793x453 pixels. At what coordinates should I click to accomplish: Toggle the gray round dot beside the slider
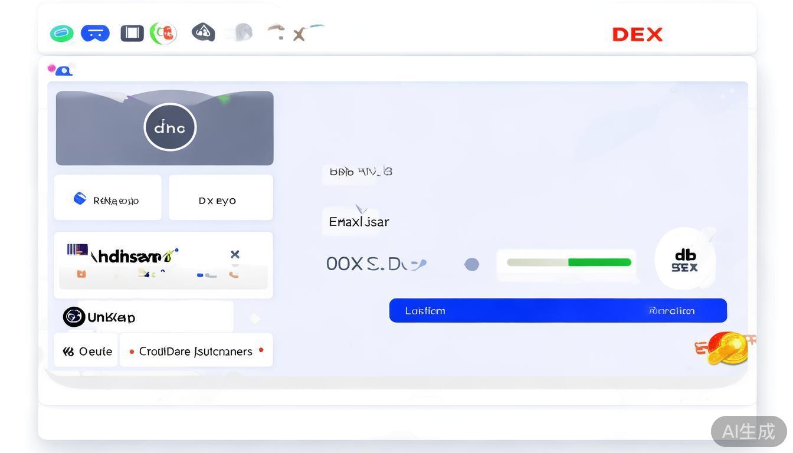click(x=471, y=264)
